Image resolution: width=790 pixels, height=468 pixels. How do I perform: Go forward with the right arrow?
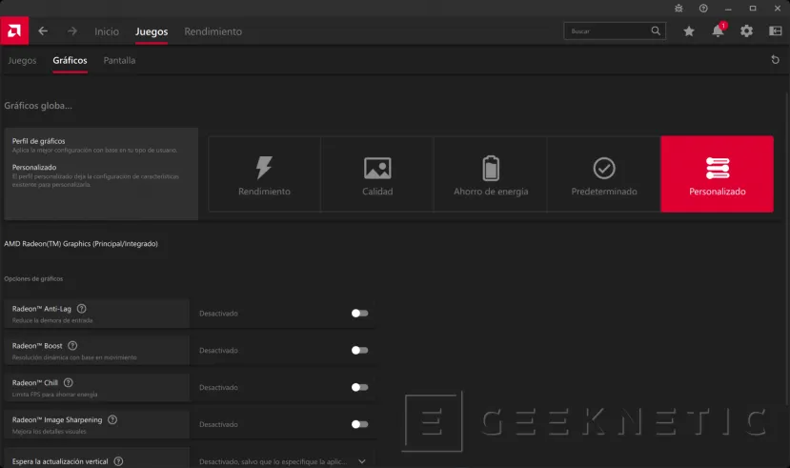point(72,31)
